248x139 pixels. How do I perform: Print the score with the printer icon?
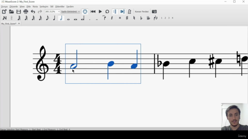click(26, 12)
